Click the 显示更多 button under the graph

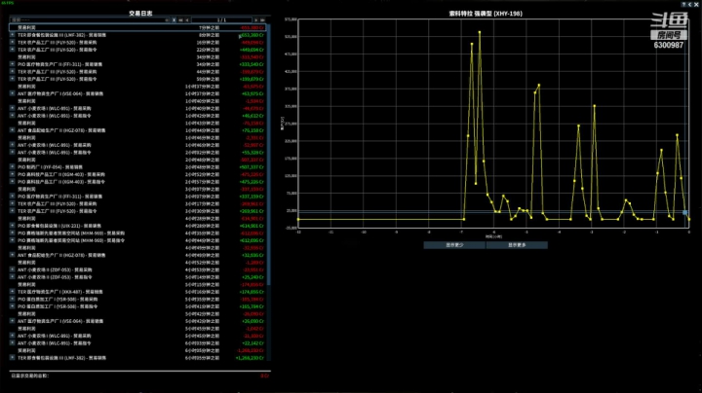tap(517, 245)
